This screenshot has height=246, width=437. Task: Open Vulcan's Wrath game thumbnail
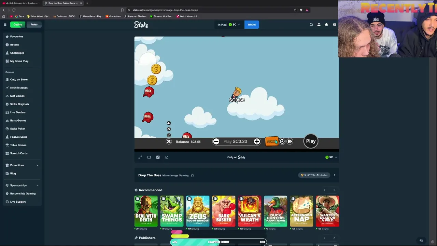point(250,211)
